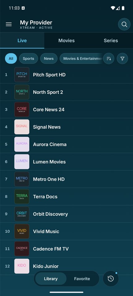
Task: Tap the Kido Junior logo
Action: (x=22, y=266)
